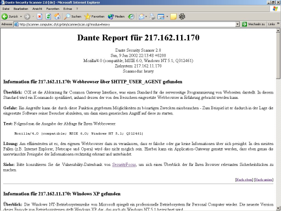Click the Windows XP gefunden heading
Image resolution: width=281 pixels, height=211 pixels.
(62, 194)
